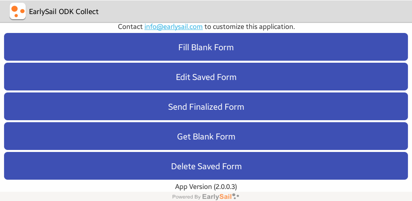This screenshot has width=412, height=201.
Task: Click the orange EarlySail app icon in header
Action: [17, 11]
